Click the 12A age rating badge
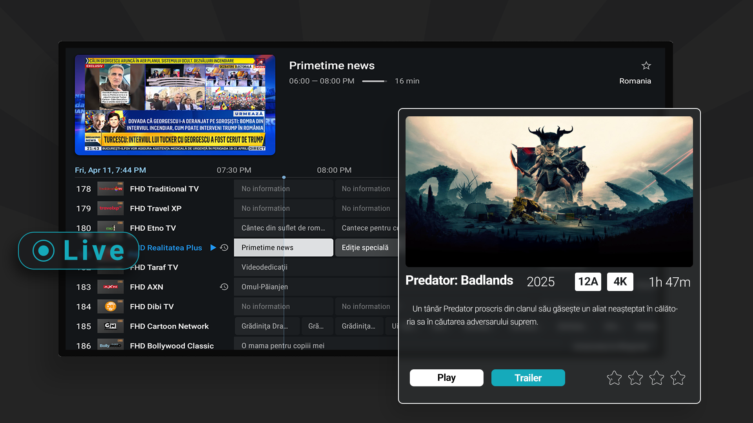 (588, 282)
